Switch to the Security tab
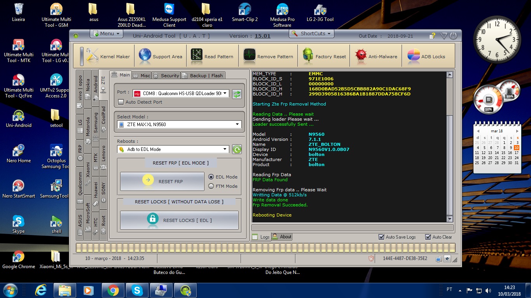The width and height of the screenshot is (531, 298). click(x=166, y=75)
